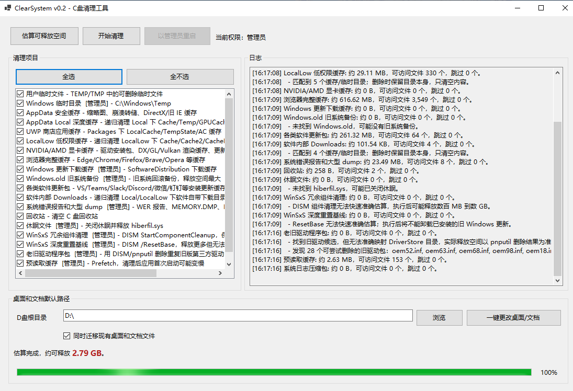This screenshot has height=391, width=573.
Task: Toggle 各类软件更新包 checkbox
Action: (20, 188)
